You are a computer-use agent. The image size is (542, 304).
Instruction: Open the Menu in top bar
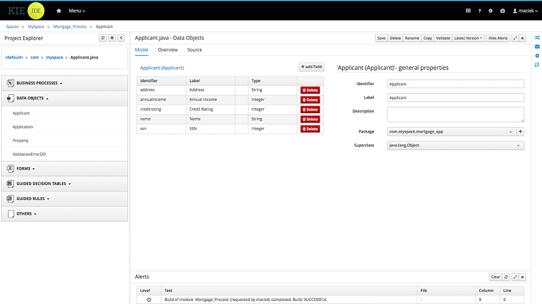click(77, 11)
